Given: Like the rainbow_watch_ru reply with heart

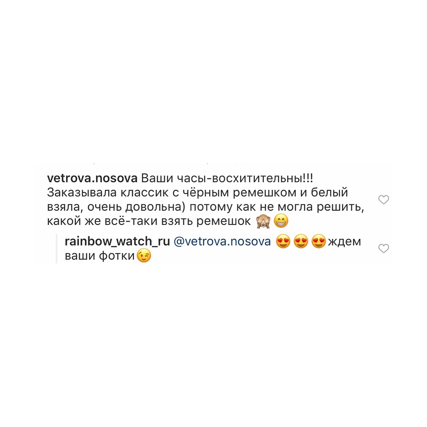Looking at the screenshot, I should 384,248.
